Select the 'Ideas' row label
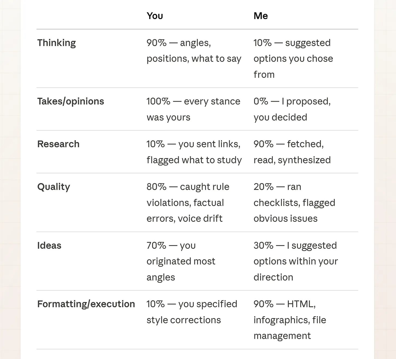 tap(49, 245)
